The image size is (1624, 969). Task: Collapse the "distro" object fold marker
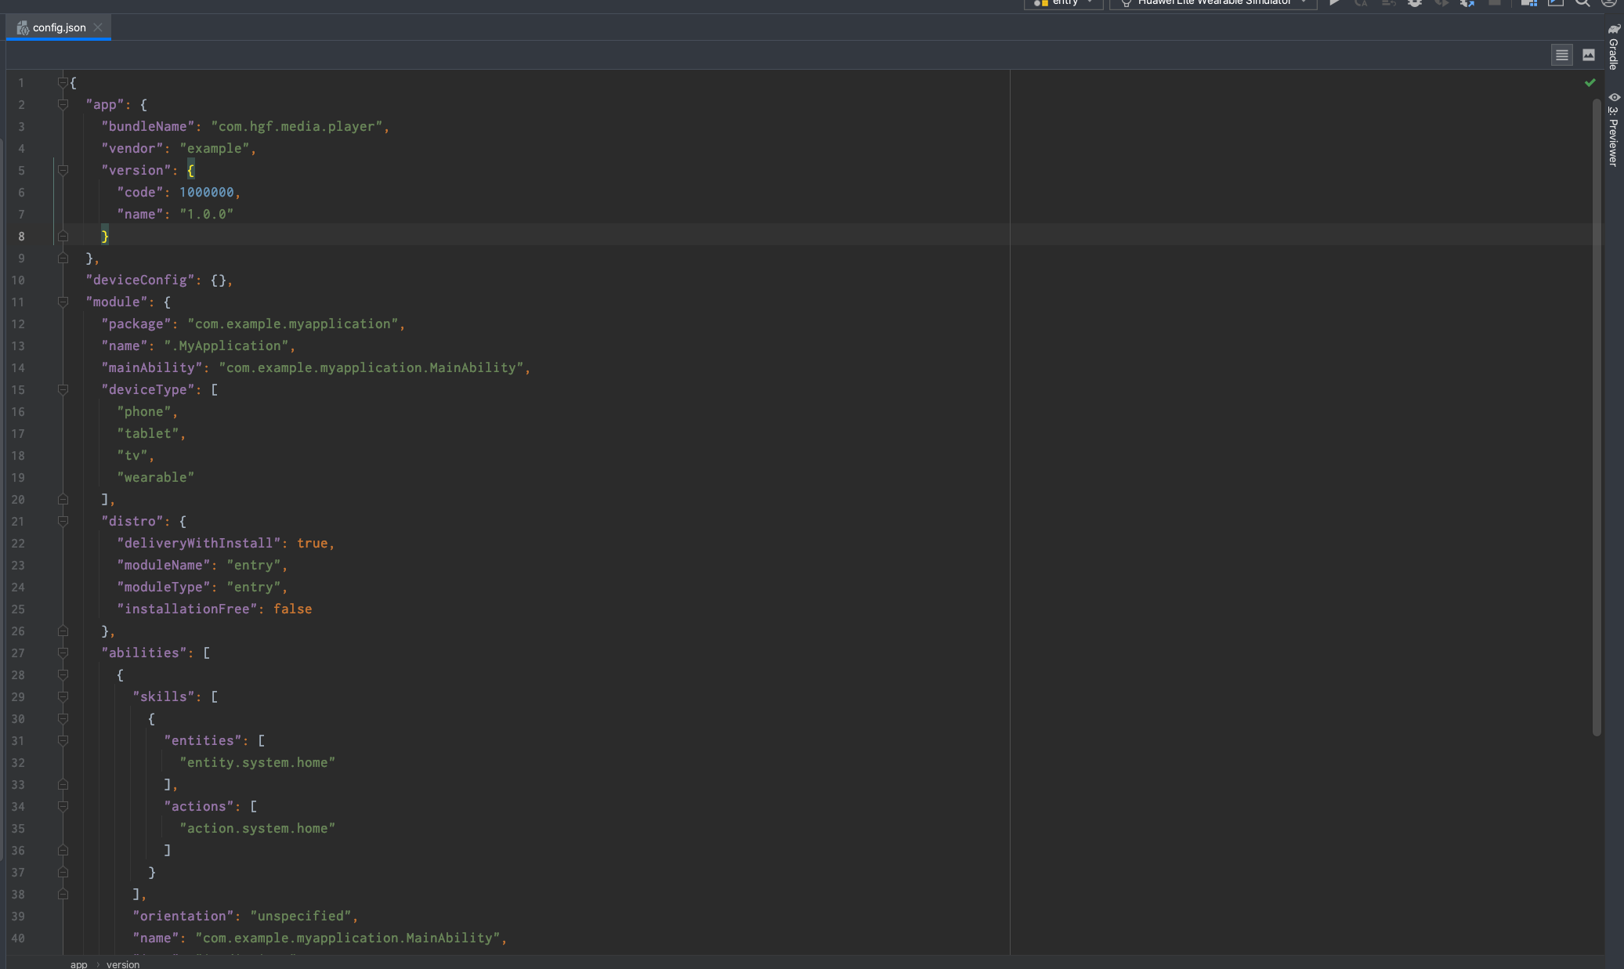click(x=63, y=521)
